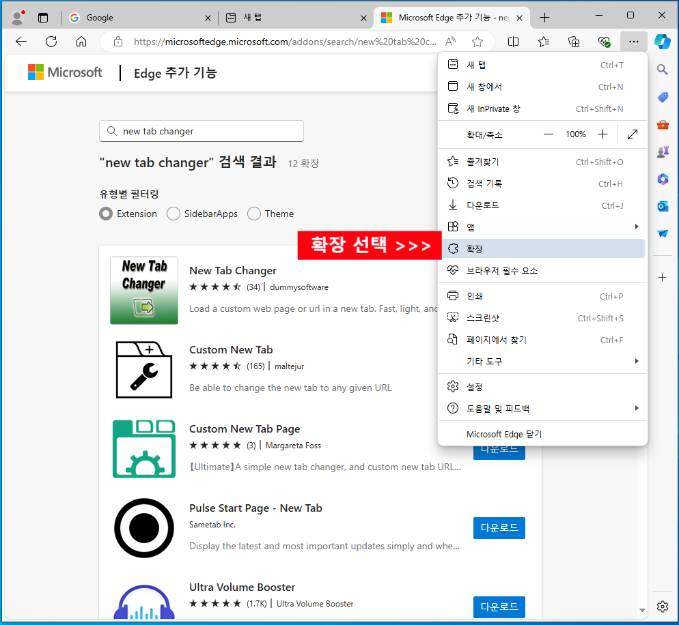The image size is (679, 625).
Task: Add a sidebar app with plus icon
Action: coord(662,277)
